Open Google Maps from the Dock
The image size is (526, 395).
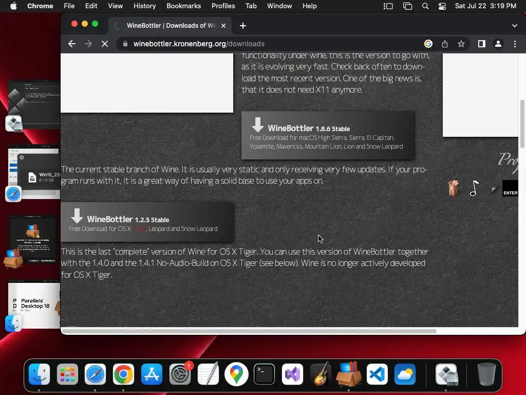[236, 374]
